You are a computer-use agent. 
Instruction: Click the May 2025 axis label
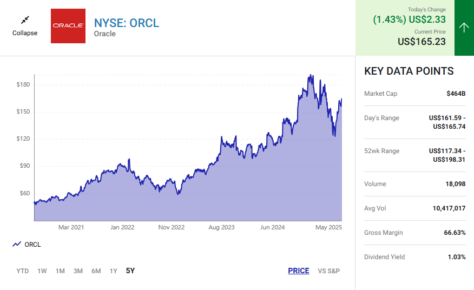click(x=328, y=227)
